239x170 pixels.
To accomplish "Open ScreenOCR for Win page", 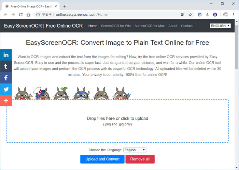I will pyautogui.click(x=116, y=26).
